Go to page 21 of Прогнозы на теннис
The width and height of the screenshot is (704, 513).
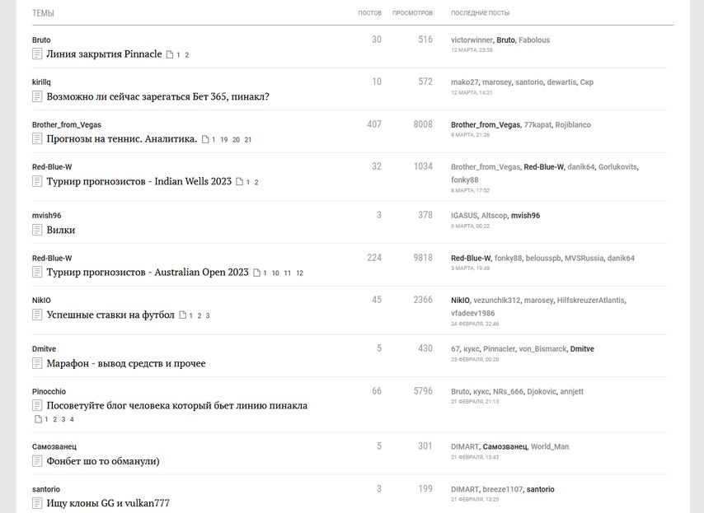[x=248, y=140]
